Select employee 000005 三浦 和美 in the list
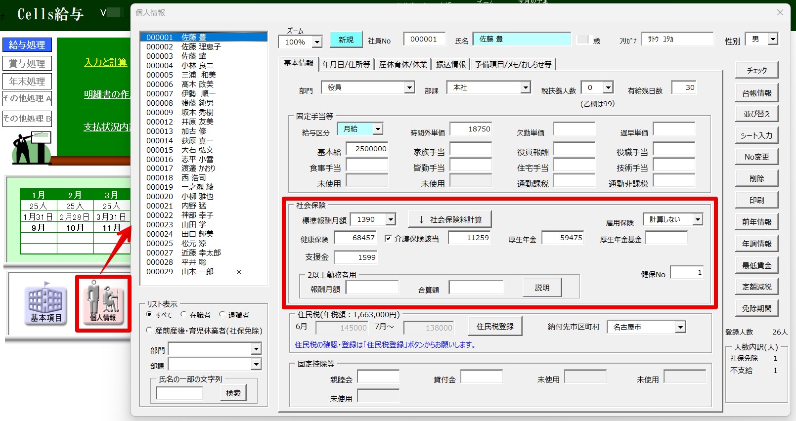The image size is (796, 421). click(x=204, y=75)
